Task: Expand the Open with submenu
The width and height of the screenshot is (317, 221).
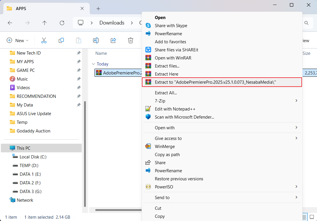Action: [296, 127]
